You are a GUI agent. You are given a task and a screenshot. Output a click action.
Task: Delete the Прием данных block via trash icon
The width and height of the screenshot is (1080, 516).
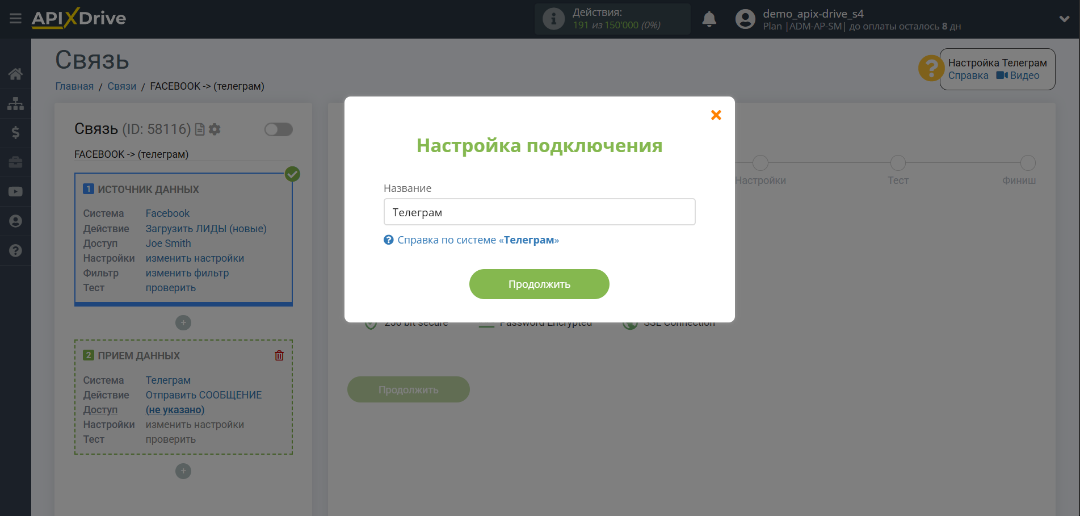(279, 355)
